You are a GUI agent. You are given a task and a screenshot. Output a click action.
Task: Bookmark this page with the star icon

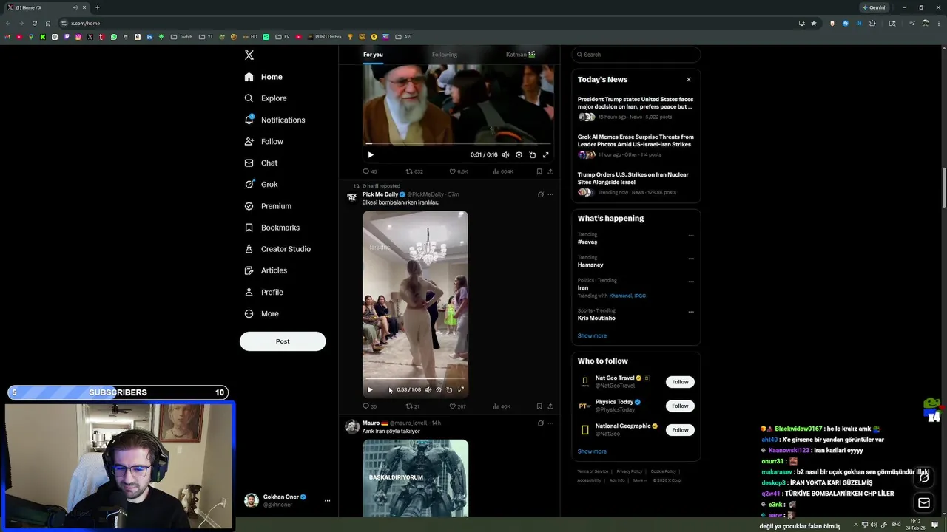pos(814,23)
